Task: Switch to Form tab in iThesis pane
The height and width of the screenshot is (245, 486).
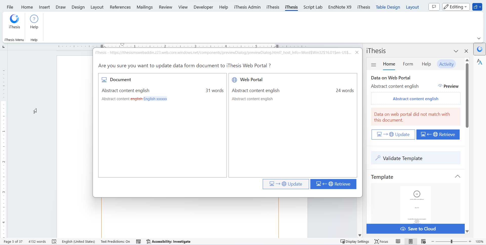Action: (x=408, y=64)
